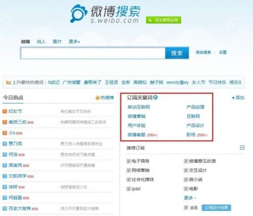Click rank badge beside 小s
Viewport: 253px width, 216px height.
(5, 133)
